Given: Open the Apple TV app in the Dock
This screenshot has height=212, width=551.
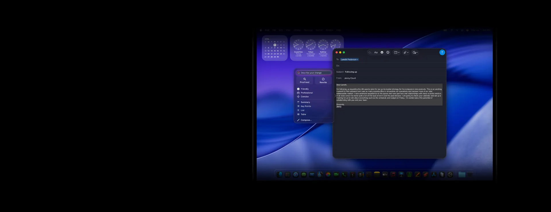Looking at the screenshot, I should pos(385,174).
